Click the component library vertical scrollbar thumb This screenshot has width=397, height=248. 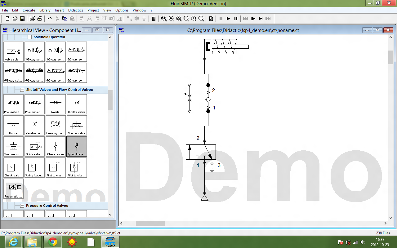click(x=110, y=100)
